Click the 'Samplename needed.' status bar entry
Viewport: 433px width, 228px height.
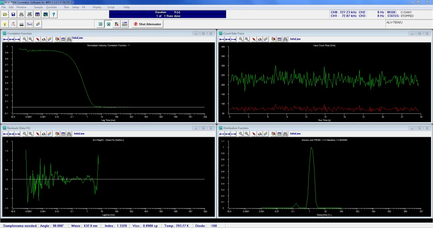[x=20, y=226]
